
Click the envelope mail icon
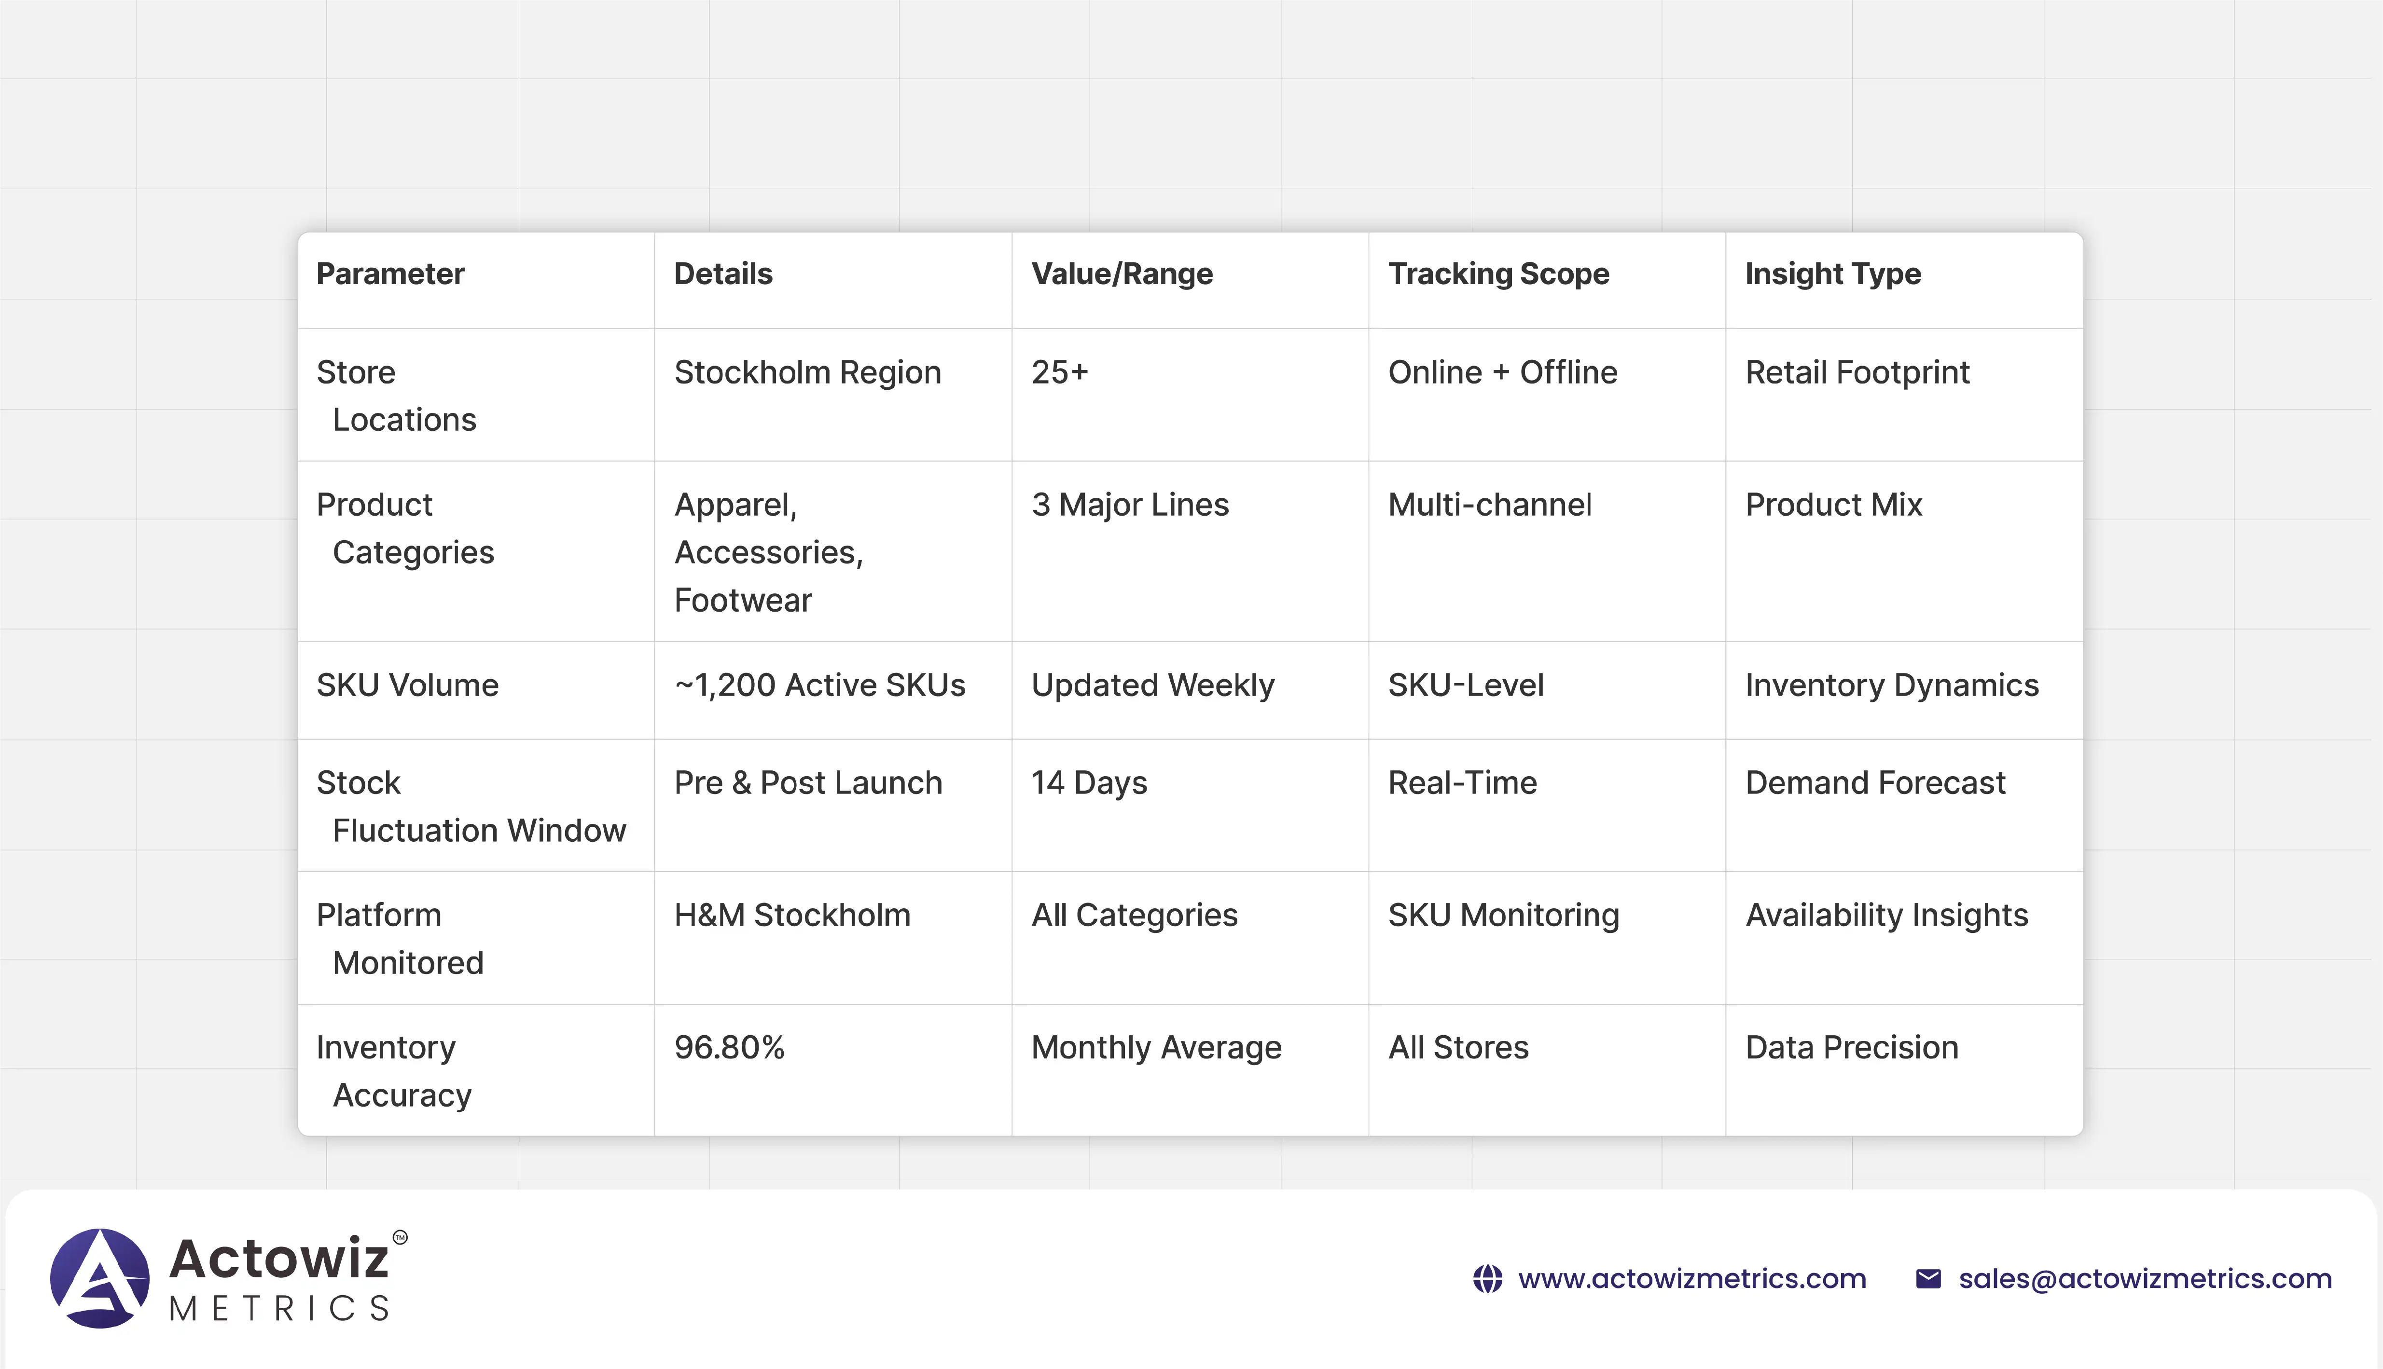(1928, 1279)
